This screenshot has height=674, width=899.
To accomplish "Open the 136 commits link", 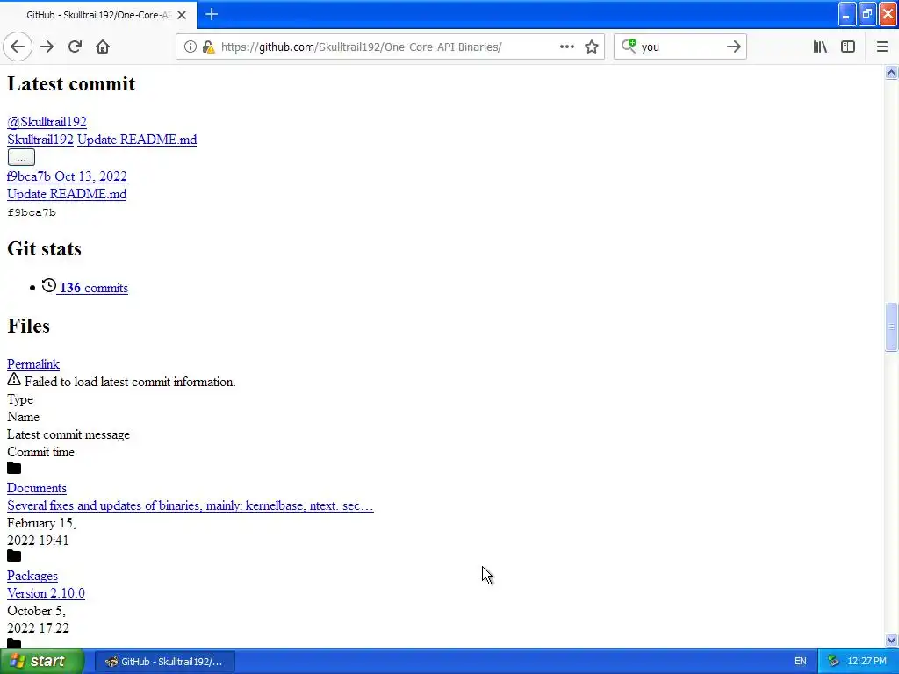I will 93,288.
